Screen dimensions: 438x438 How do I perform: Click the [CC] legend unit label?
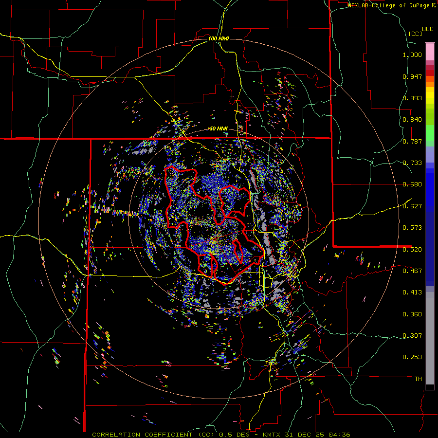tap(415, 34)
